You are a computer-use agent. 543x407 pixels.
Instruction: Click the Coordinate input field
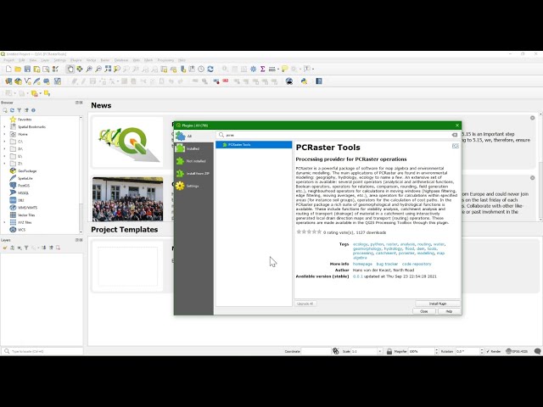[x=316, y=351]
